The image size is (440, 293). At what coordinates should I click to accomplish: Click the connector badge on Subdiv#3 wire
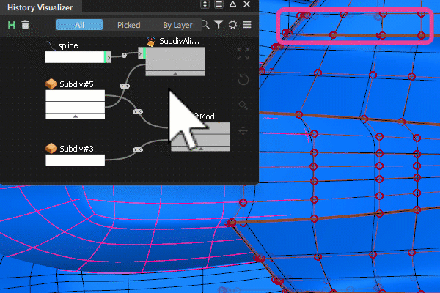click(x=138, y=149)
